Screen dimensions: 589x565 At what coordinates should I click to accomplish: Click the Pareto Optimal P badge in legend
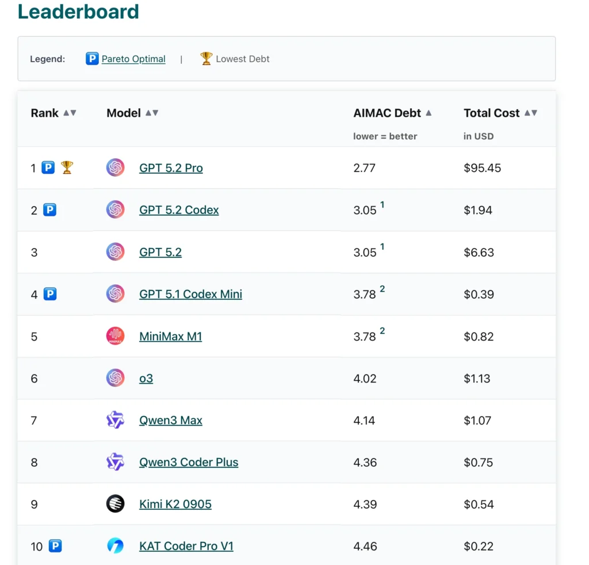91,58
